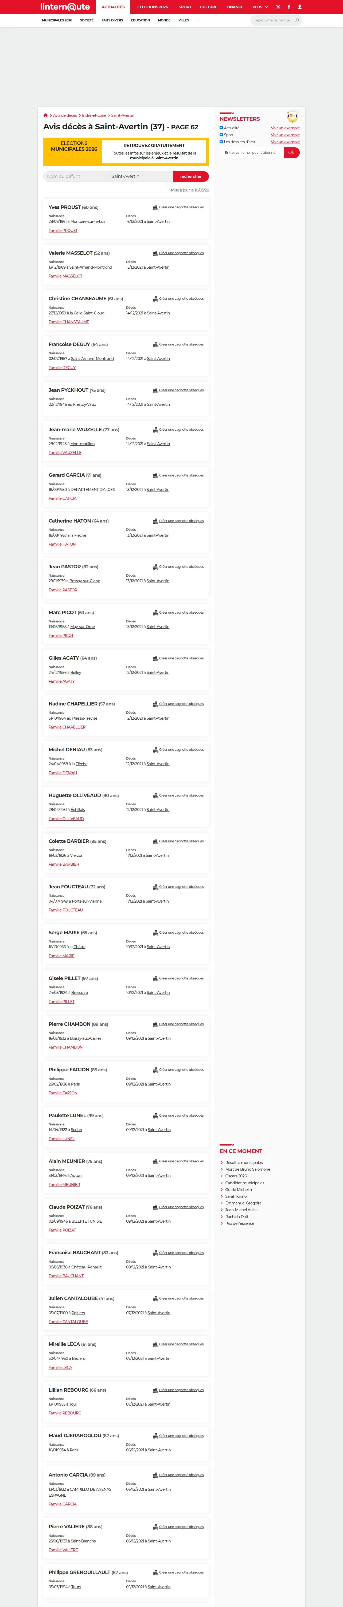The width and height of the screenshot is (343, 1607).
Task: Toggle the Sport newsletter checkbox
Action: (x=221, y=135)
